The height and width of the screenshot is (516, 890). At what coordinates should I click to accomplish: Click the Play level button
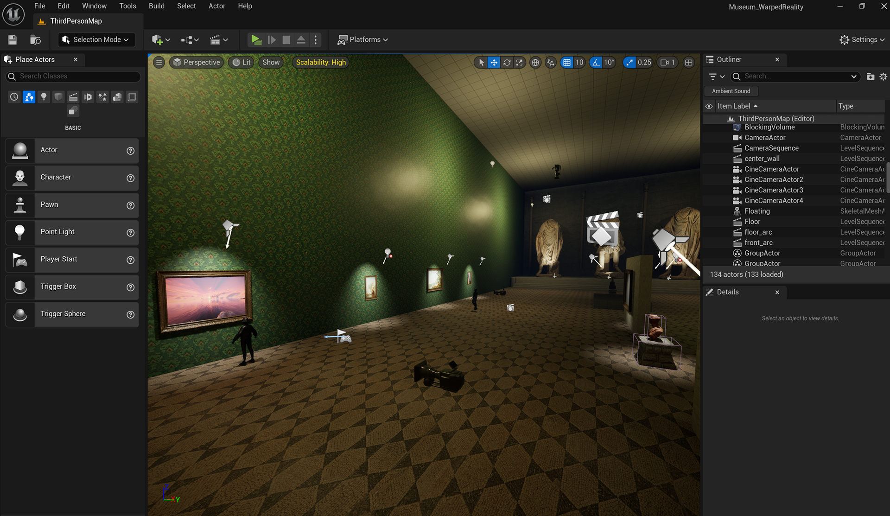pyautogui.click(x=256, y=40)
